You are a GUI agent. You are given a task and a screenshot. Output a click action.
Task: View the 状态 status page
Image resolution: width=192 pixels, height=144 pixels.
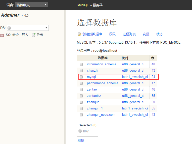[160, 34]
